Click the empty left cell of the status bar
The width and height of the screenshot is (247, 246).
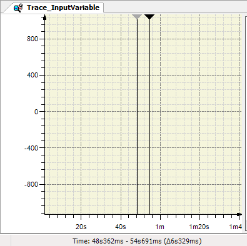(x=5, y=240)
